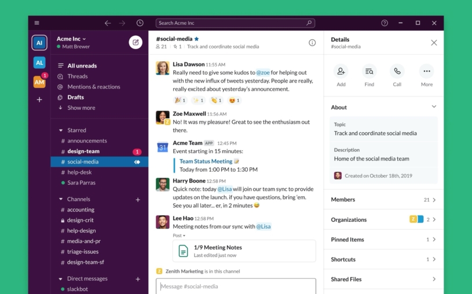Click the Acme Team calendar app icon
Image resolution: width=472 pixels, height=294 pixels.
[163, 147]
